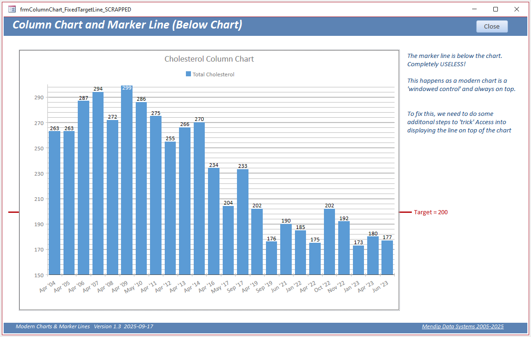Click the 234 data label
This screenshot has width=531, height=337.
[214, 165]
